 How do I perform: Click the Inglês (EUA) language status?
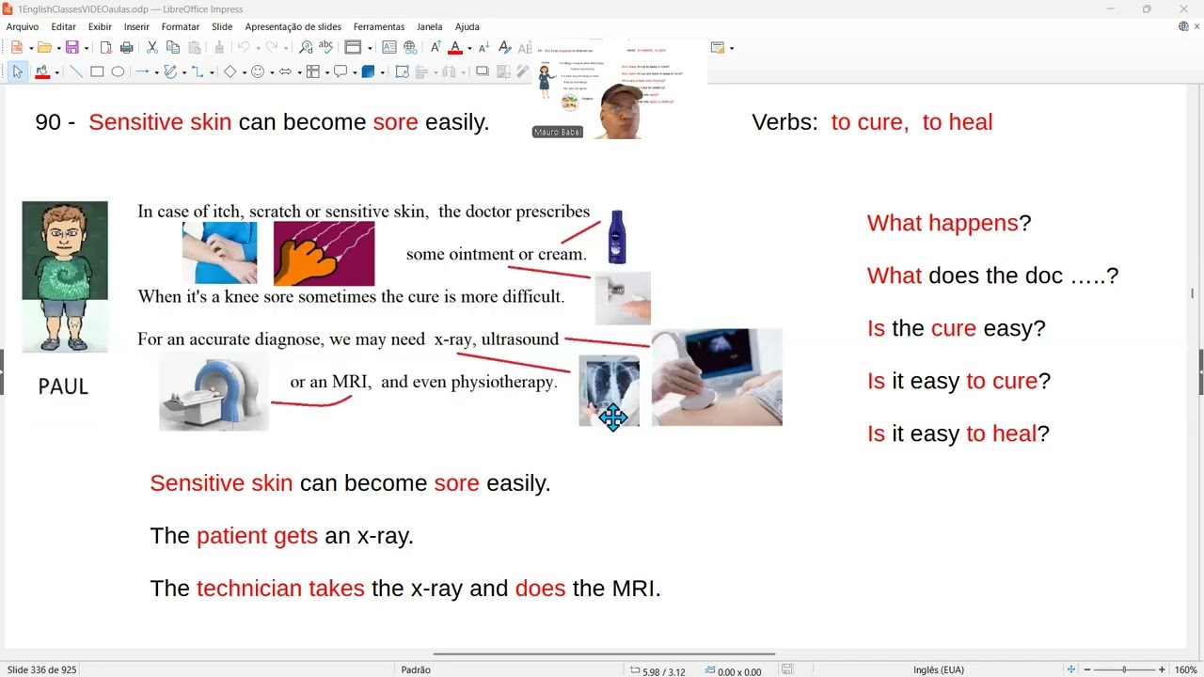938,669
